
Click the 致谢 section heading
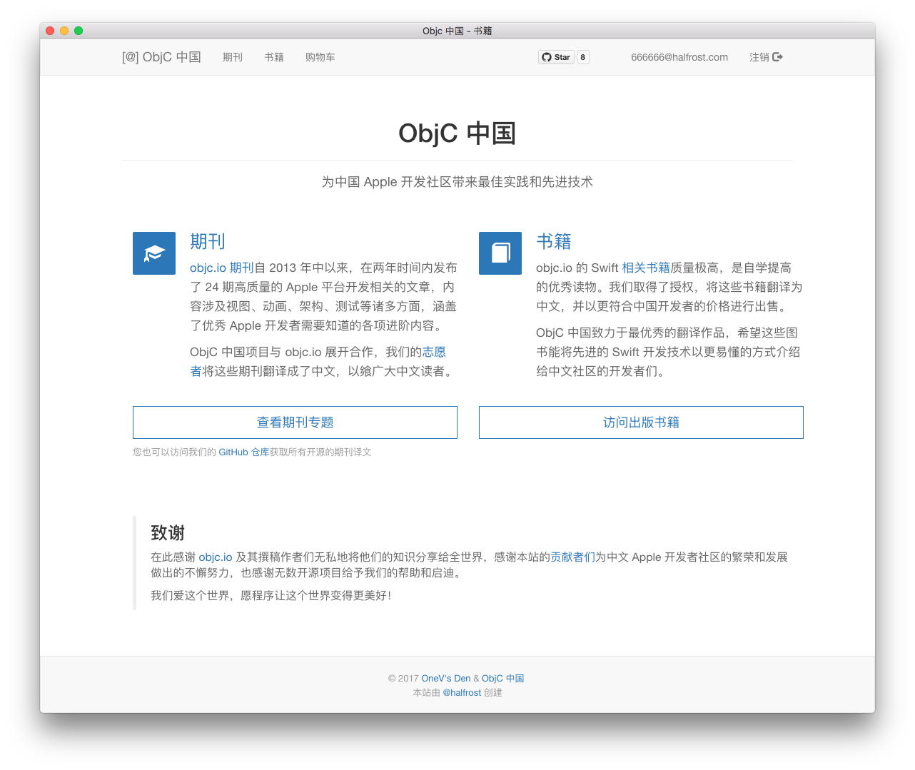point(168,533)
